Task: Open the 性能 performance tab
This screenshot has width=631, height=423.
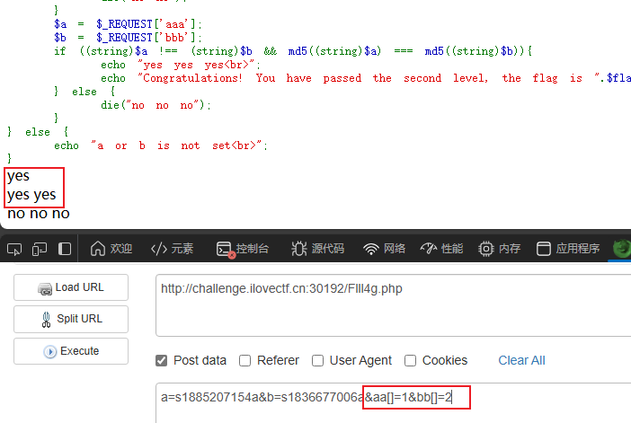Action: [441, 249]
